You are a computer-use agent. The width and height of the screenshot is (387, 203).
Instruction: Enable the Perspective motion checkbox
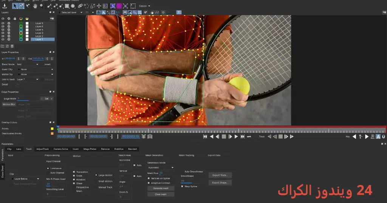click(74, 187)
